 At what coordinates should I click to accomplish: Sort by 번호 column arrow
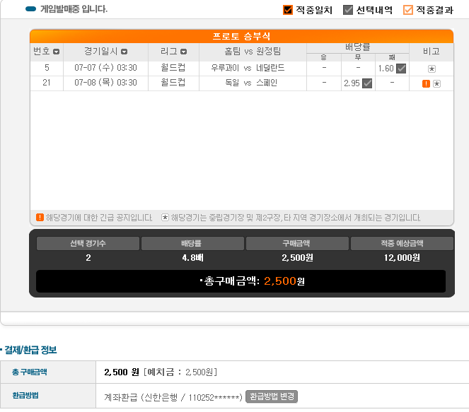click(x=56, y=52)
